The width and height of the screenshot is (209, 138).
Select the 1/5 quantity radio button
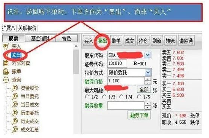pos(139,97)
